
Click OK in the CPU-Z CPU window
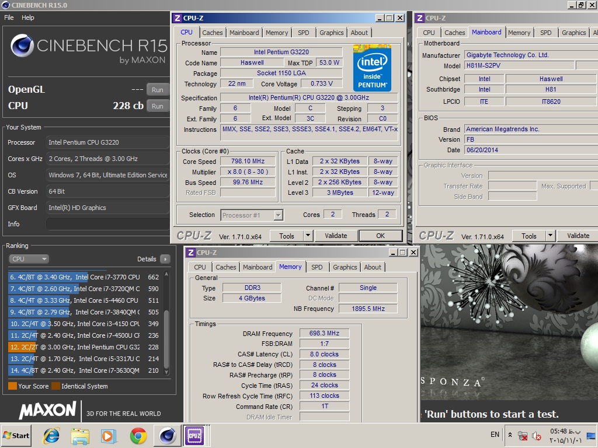[x=381, y=236]
